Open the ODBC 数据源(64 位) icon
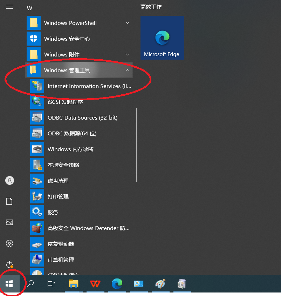The height and width of the screenshot is (296, 281). tap(37, 133)
